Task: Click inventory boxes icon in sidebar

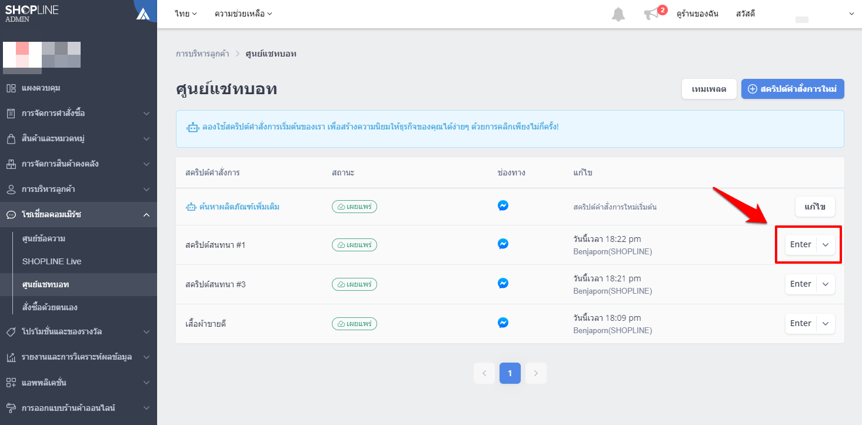Action: [x=11, y=164]
